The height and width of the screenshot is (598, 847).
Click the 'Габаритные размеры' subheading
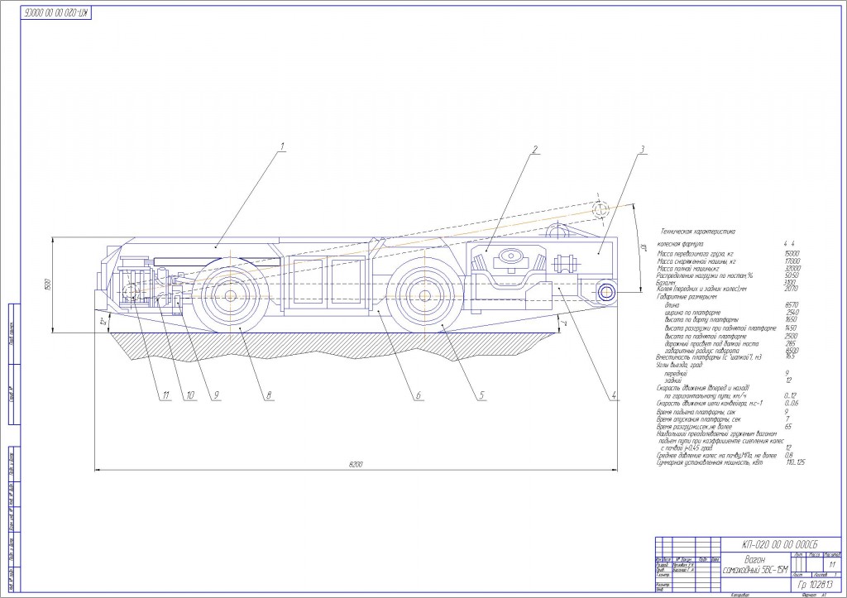point(687,297)
